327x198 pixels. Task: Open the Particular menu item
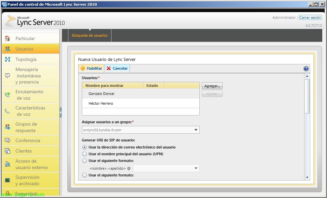[31, 38]
